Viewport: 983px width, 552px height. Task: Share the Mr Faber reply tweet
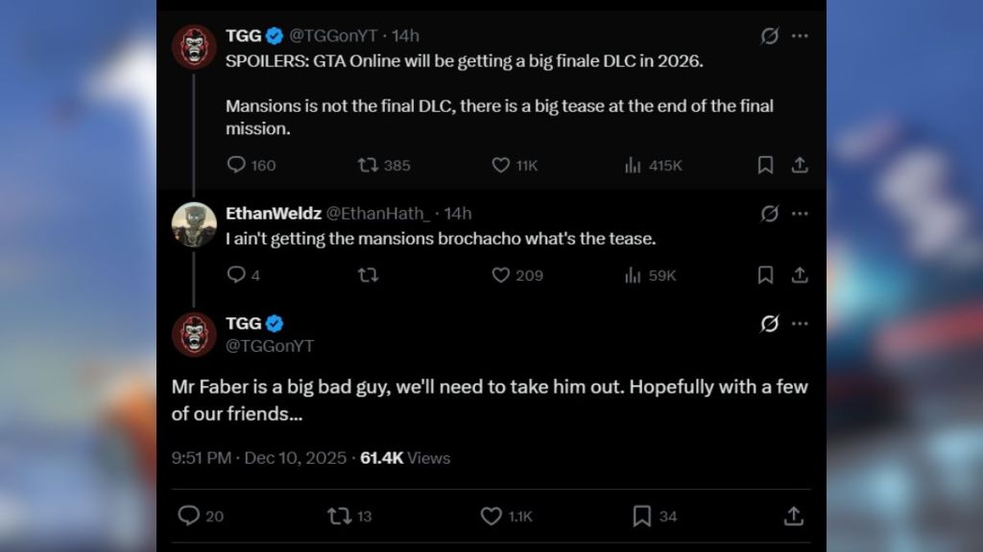pos(794,516)
